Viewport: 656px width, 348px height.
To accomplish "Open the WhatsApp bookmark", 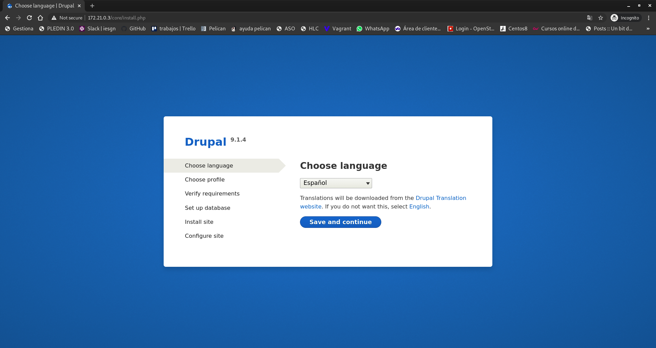I will click(373, 29).
